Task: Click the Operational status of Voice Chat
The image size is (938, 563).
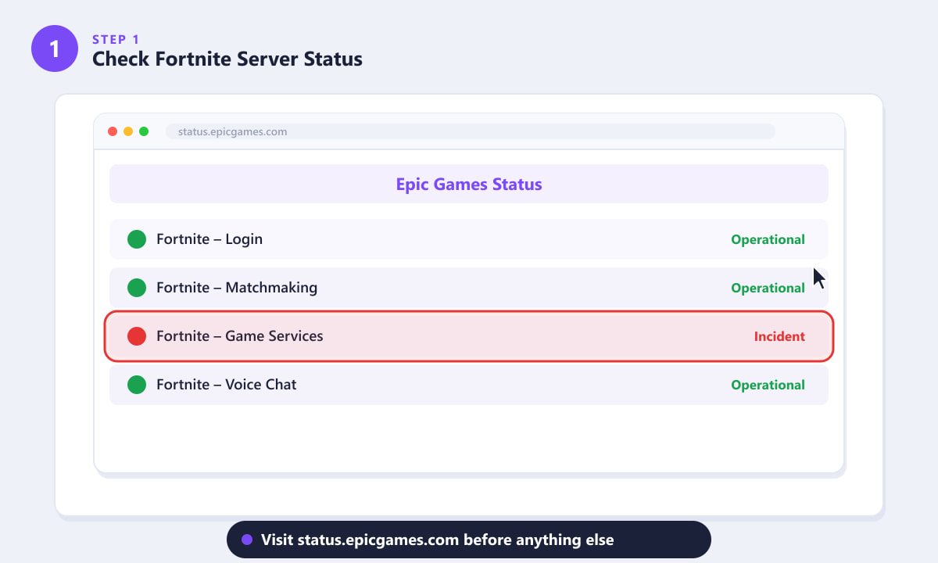Action: pos(768,385)
